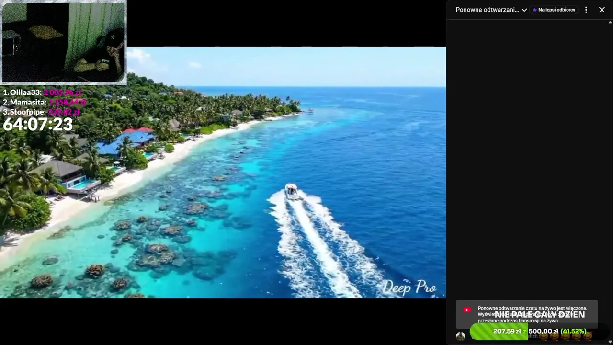This screenshot has height=345, width=613.
Task: Click the purple crown icon
Action: 534,10
